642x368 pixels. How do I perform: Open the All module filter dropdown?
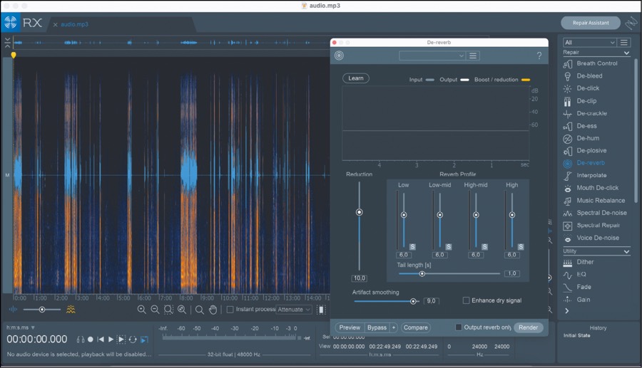point(589,43)
